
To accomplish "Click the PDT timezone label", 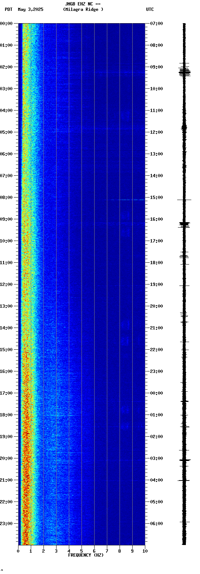I will [8, 9].
